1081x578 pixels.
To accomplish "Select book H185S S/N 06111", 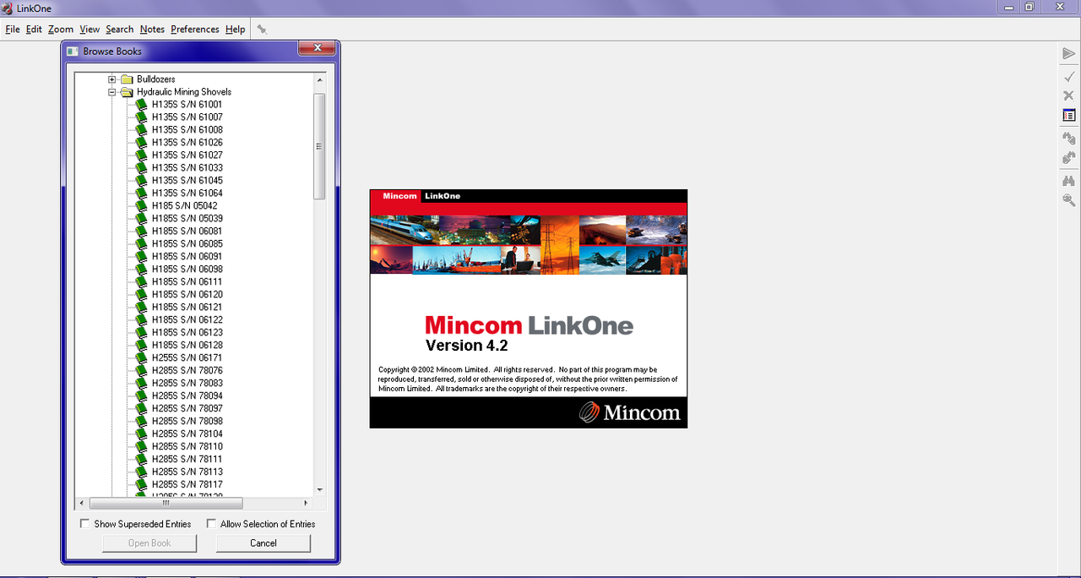I will pos(187,282).
